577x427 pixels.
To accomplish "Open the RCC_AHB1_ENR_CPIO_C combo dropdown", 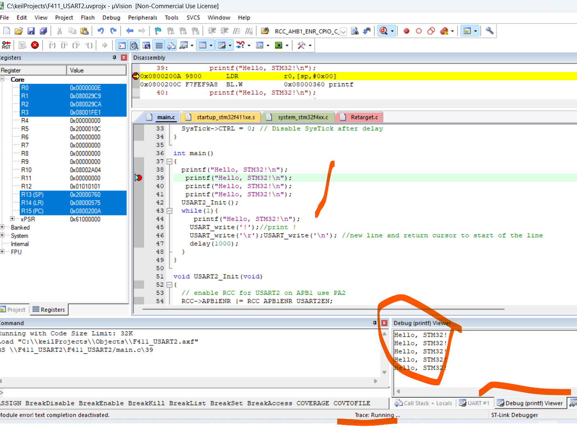I will (343, 32).
